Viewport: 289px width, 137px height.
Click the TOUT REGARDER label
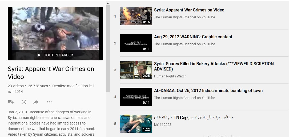point(58,55)
